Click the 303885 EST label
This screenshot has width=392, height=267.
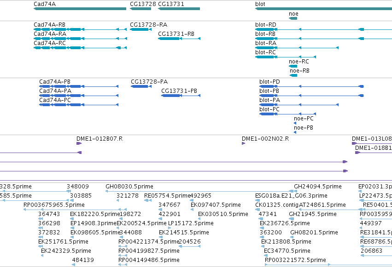coord(81,196)
